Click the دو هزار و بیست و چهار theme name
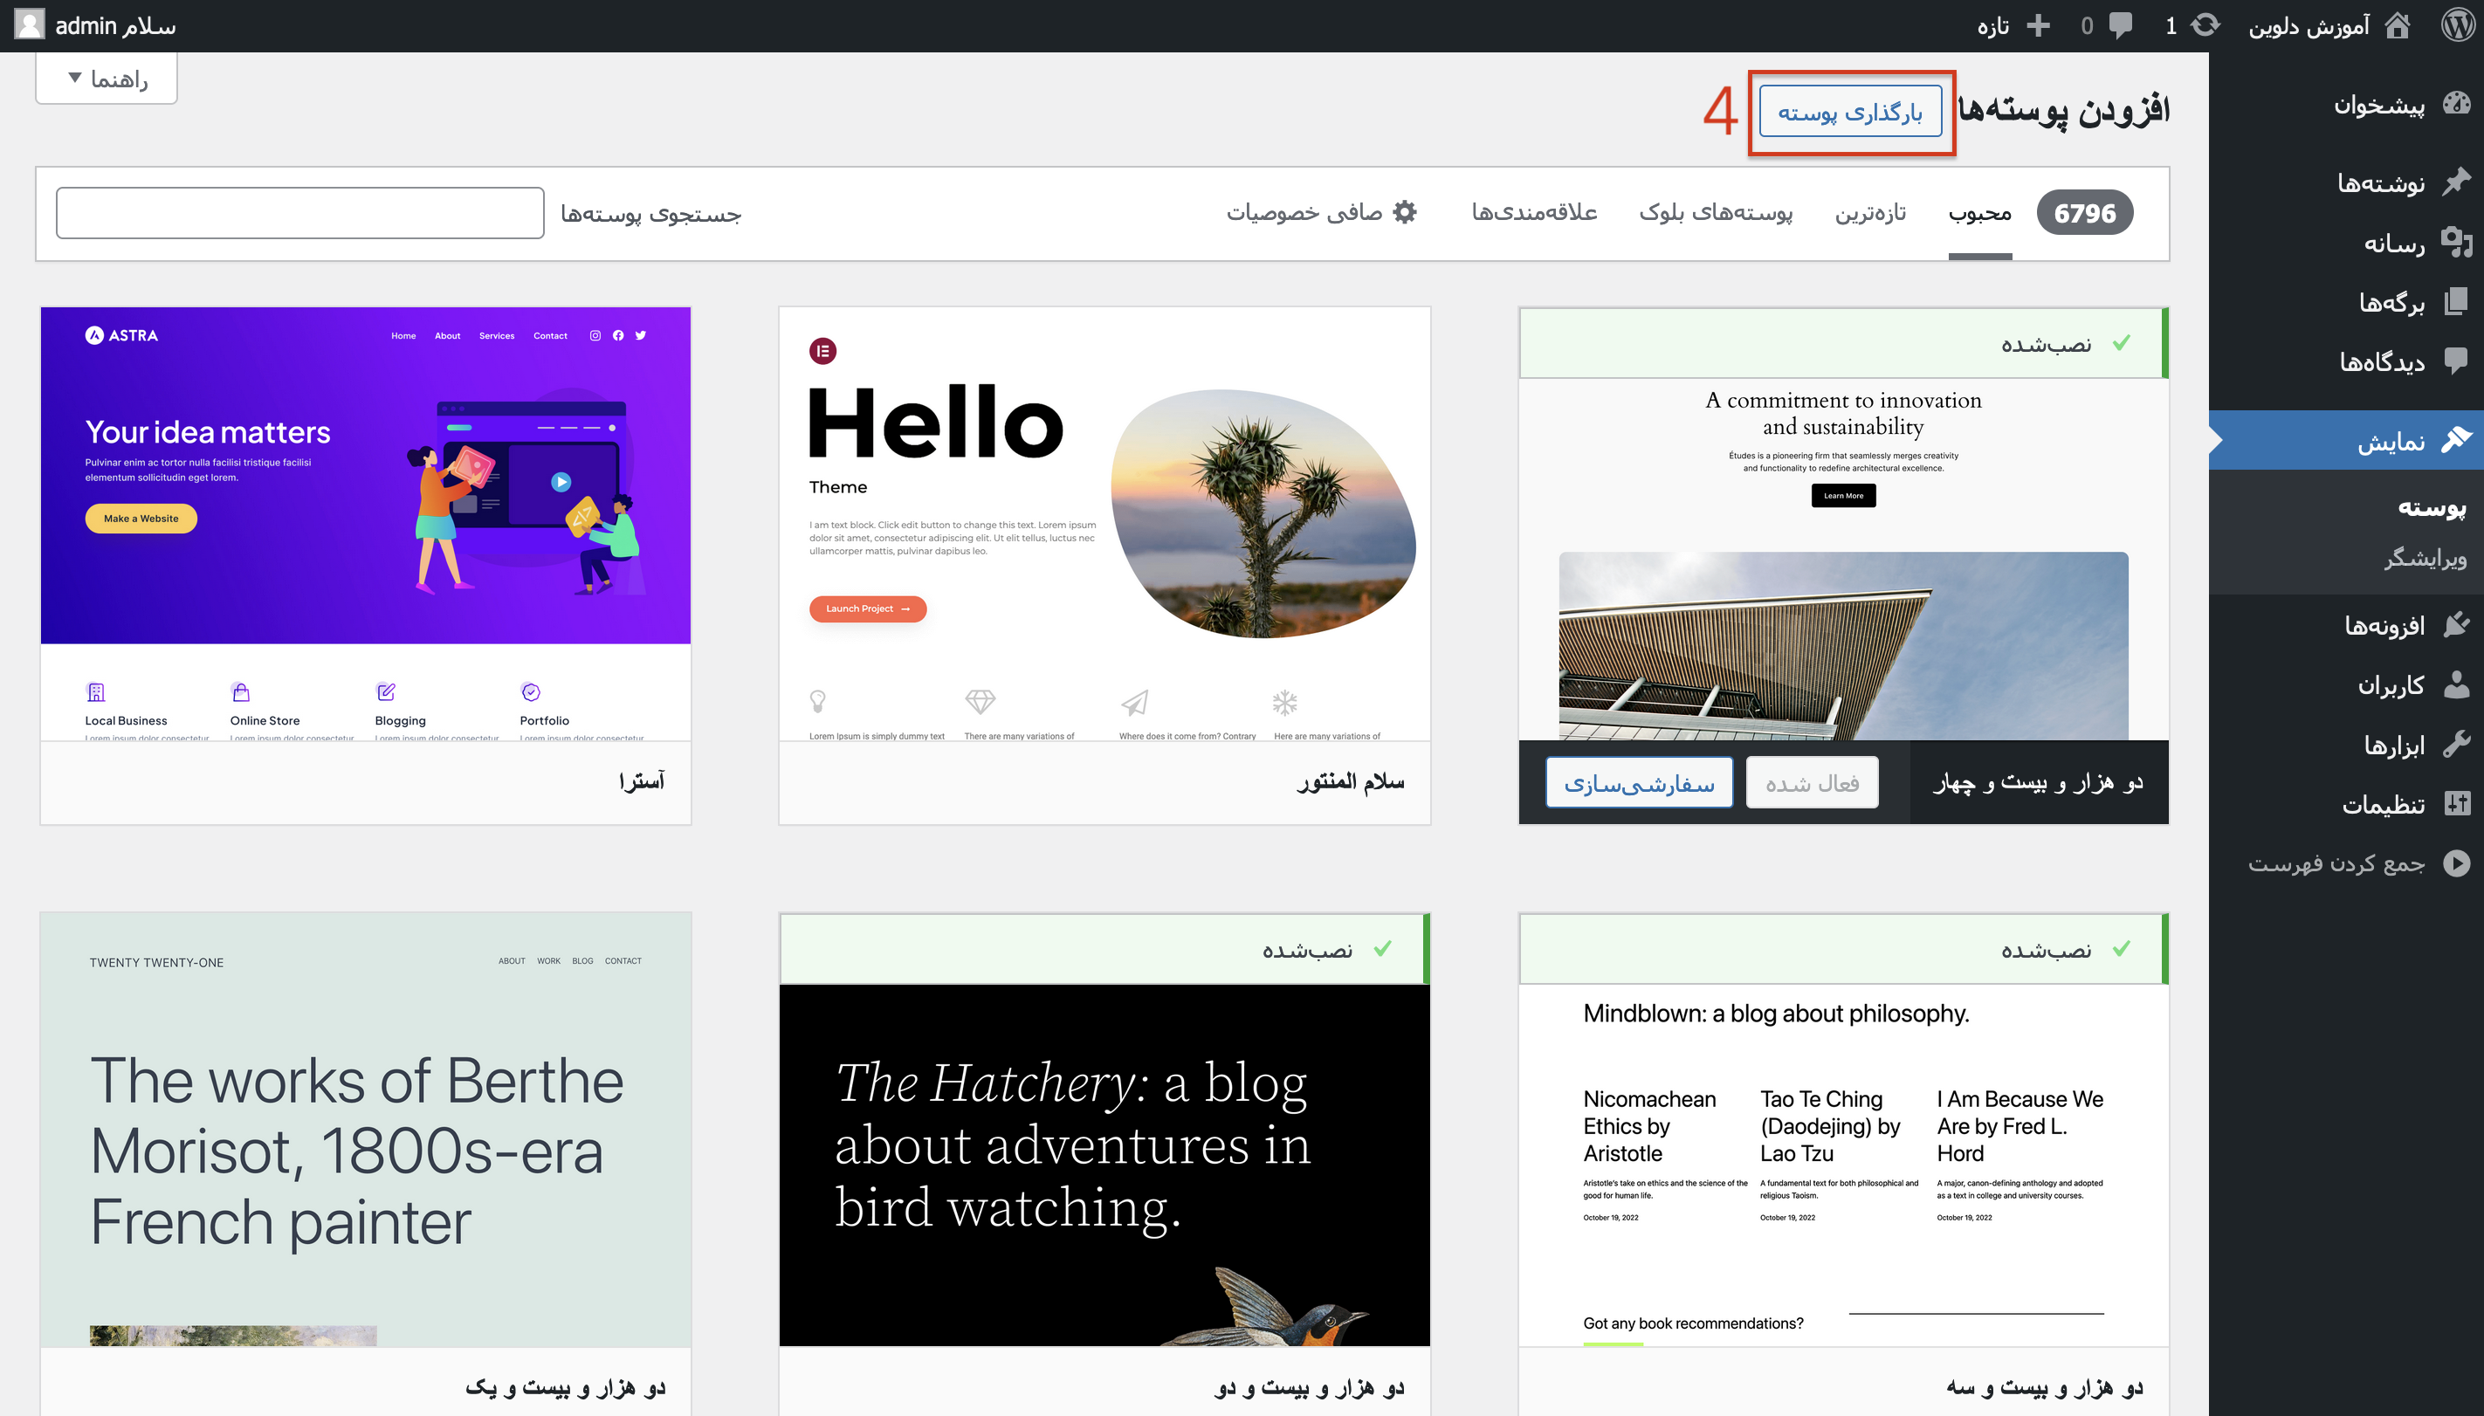Screen dimensions: 2484x1416 (2038, 783)
